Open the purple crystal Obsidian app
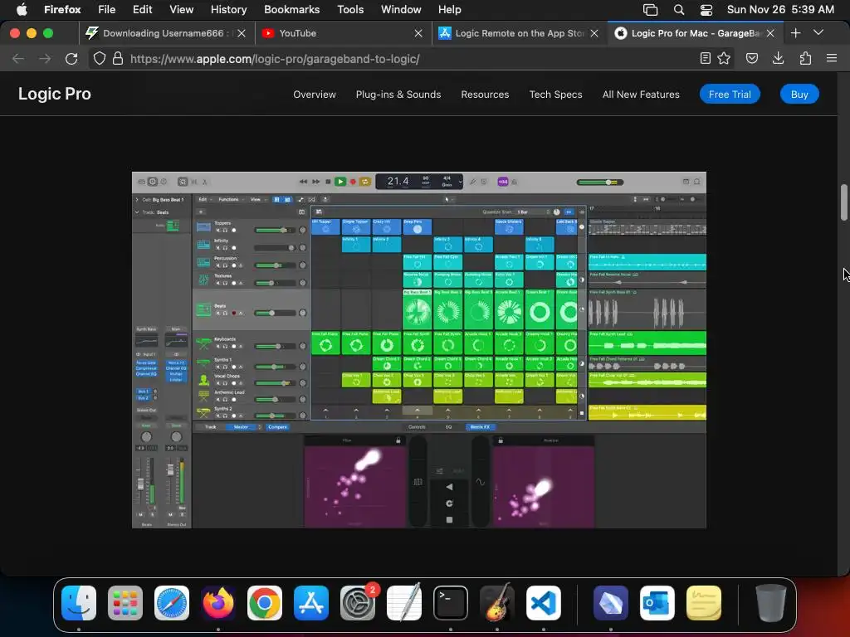 coord(611,603)
